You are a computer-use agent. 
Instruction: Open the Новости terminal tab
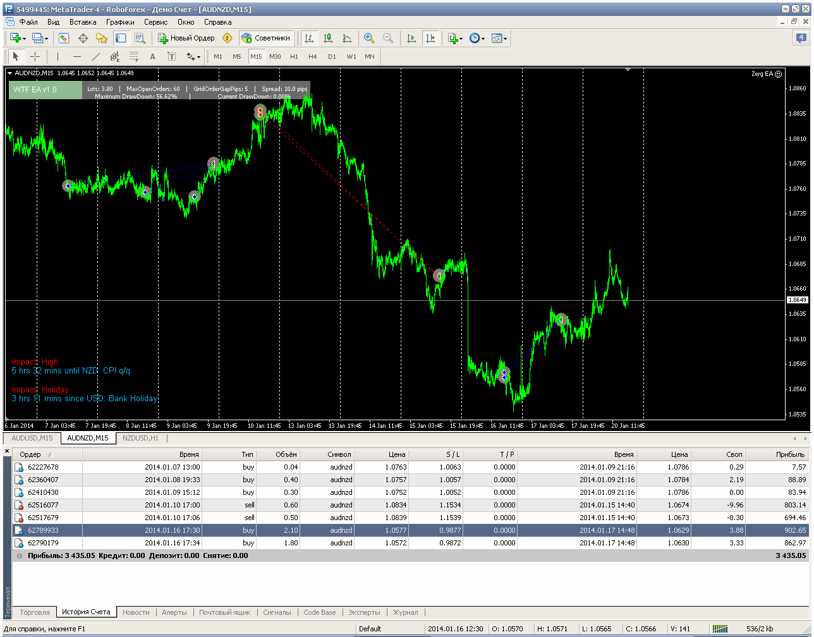click(136, 612)
